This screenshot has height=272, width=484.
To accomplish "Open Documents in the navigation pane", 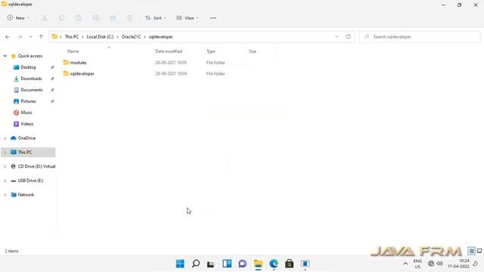I will (x=32, y=90).
